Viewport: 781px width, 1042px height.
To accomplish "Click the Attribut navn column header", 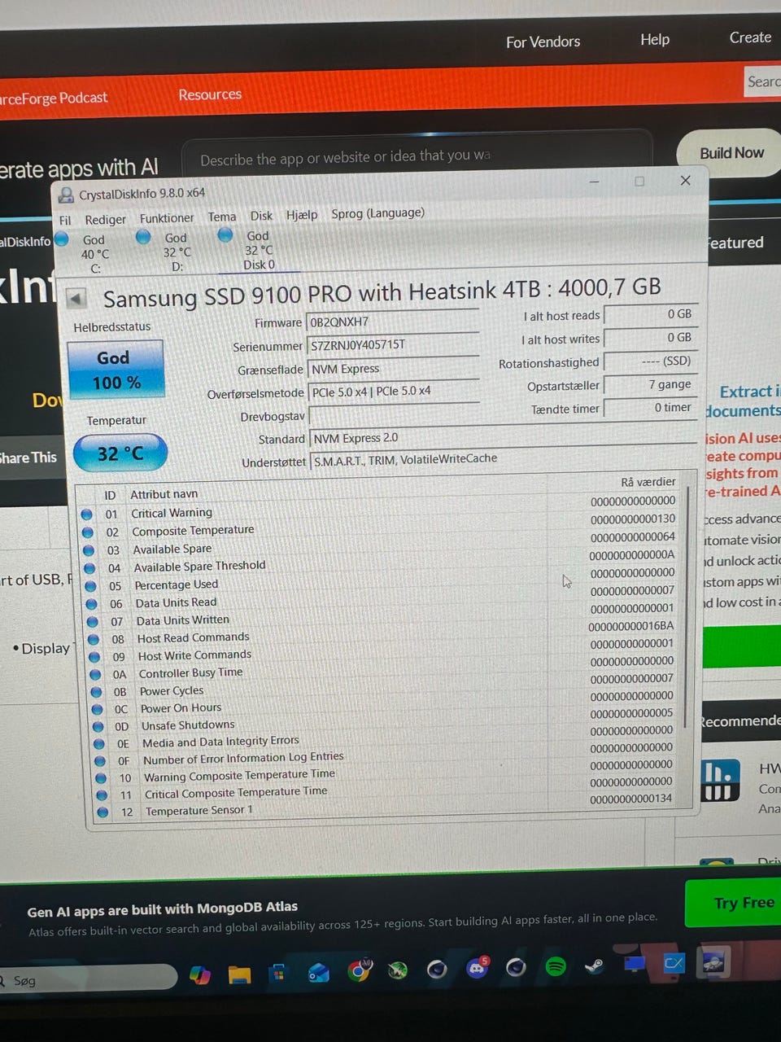I will coord(164,494).
